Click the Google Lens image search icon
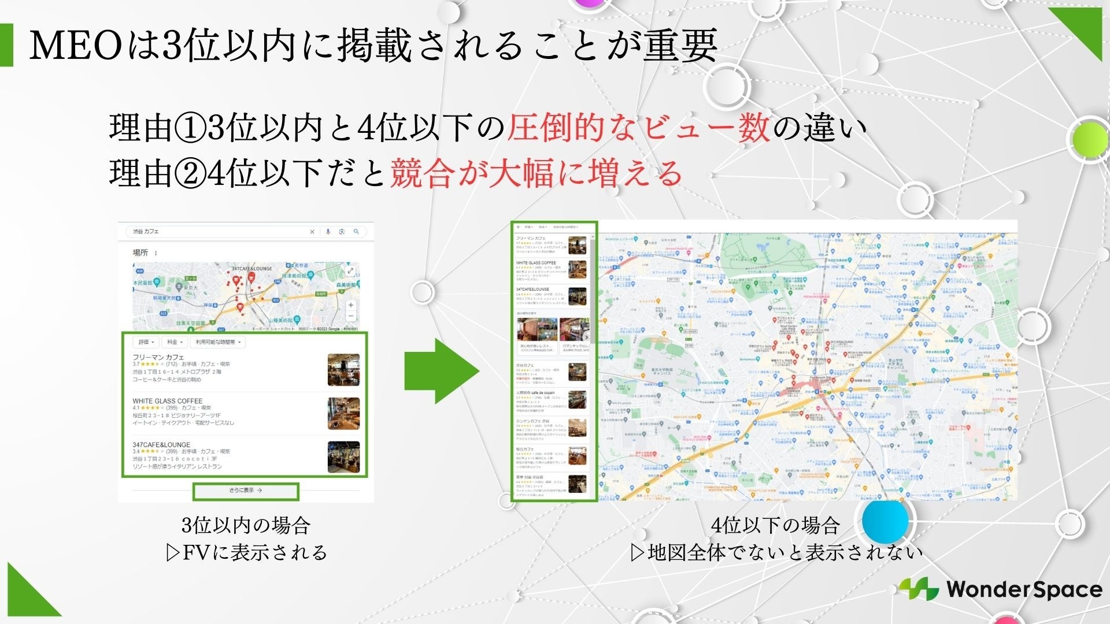This screenshot has height=624, width=1110. point(342,232)
